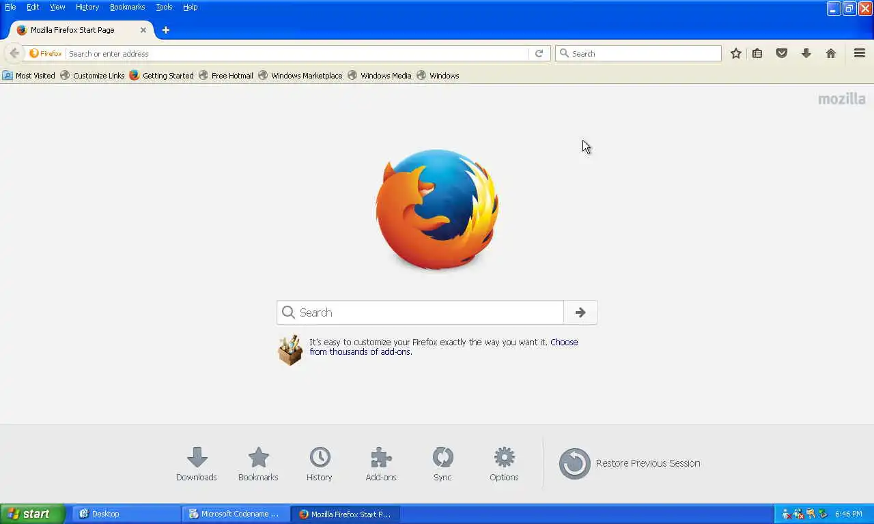Select the Mozilla Firefox Start Page tab
Viewport: 874px width, 524px height.
tap(81, 30)
